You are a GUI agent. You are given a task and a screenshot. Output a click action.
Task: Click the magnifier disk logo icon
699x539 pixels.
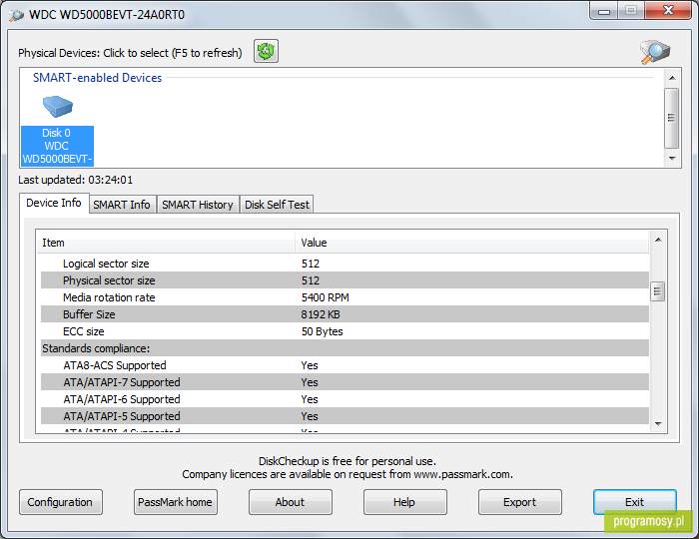(655, 52)
